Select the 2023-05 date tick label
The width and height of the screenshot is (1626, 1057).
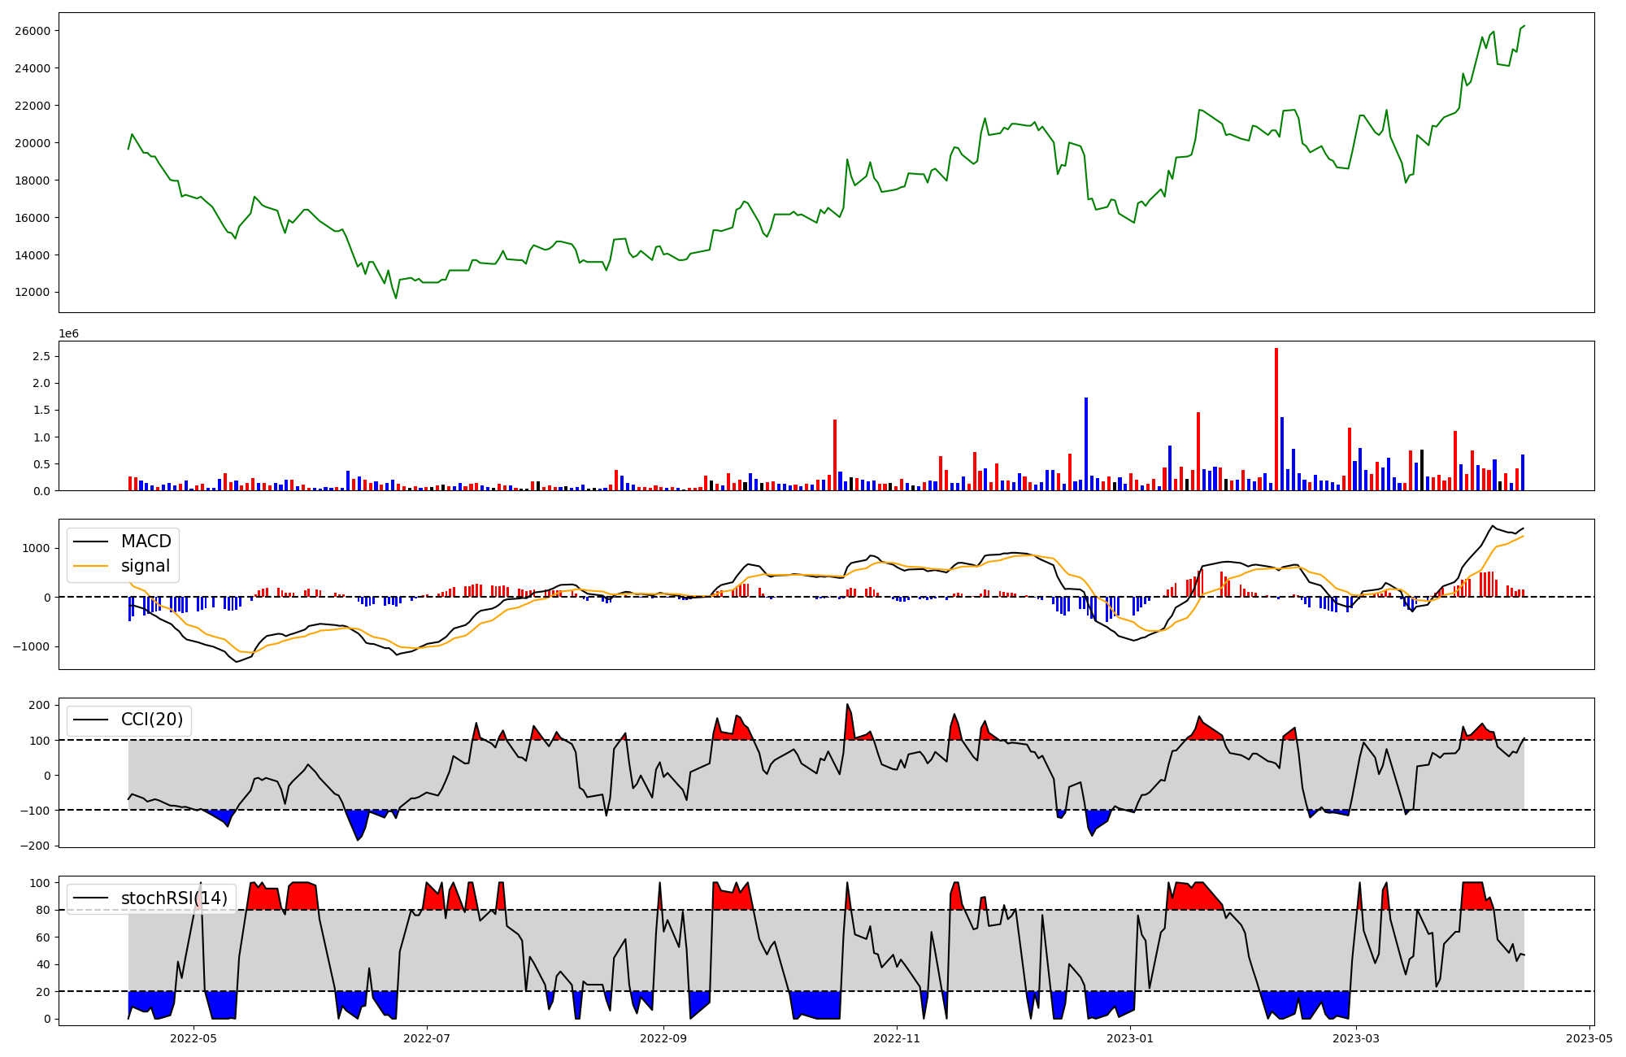(x=1589, y=1038)
